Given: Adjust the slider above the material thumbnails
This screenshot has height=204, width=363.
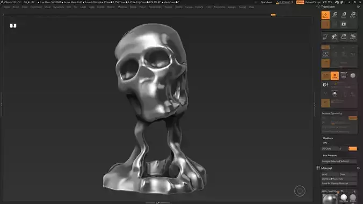Looking at the screenshot, I should [x=337, y=191].
